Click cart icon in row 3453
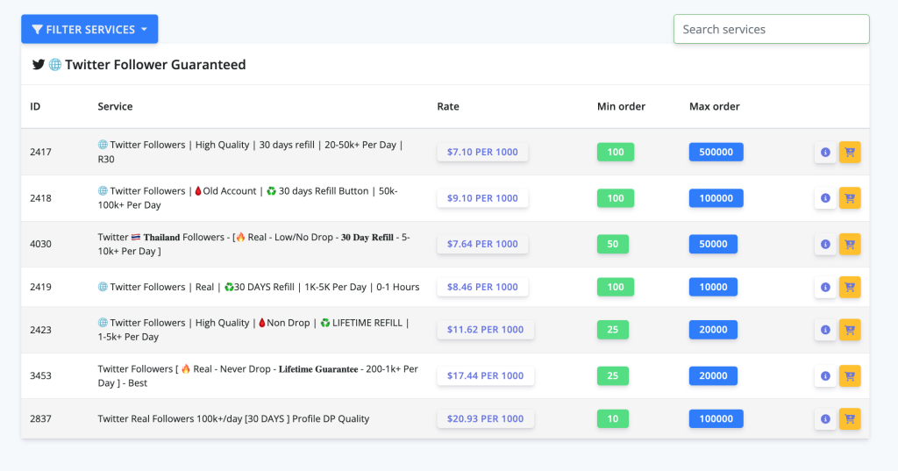The image size is (898, 471). click(850, 376)
